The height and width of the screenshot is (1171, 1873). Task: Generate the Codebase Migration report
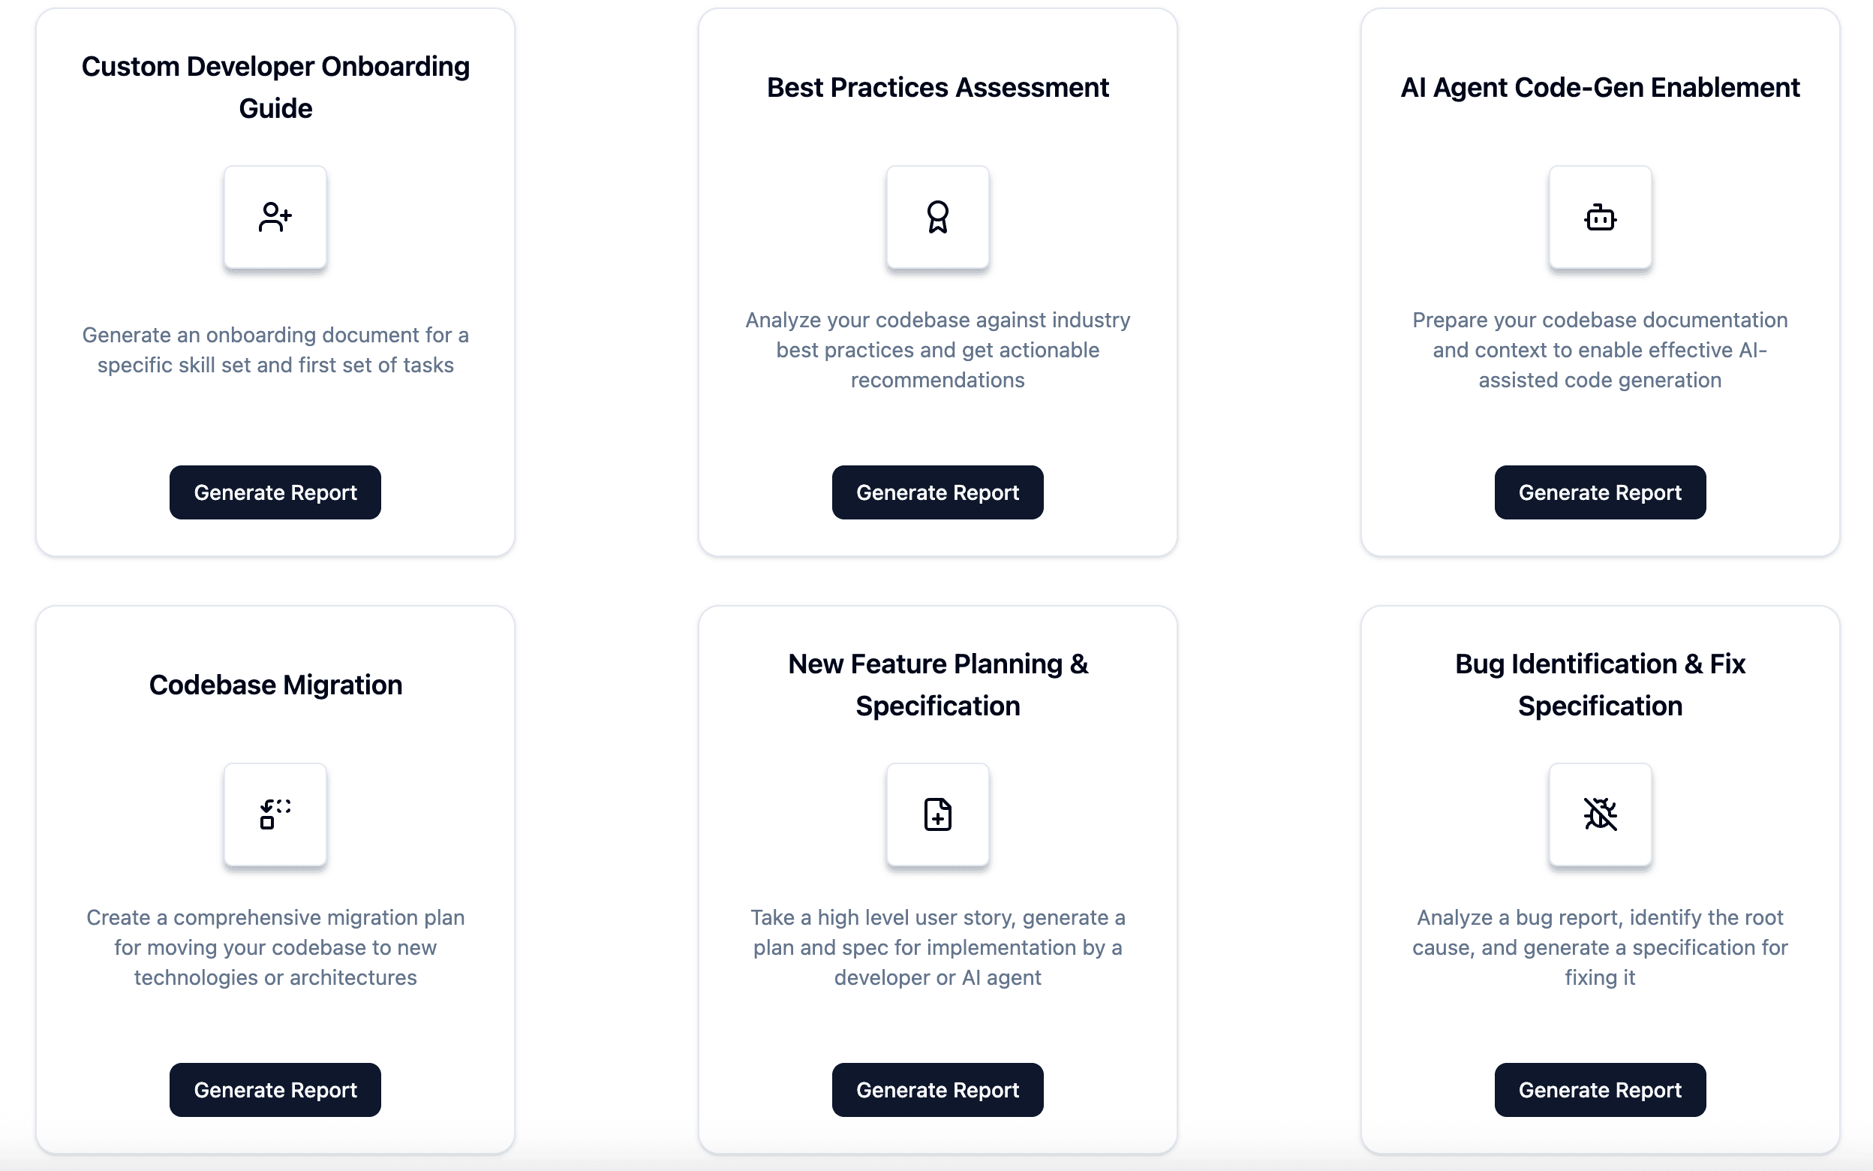coord(275,1090)
